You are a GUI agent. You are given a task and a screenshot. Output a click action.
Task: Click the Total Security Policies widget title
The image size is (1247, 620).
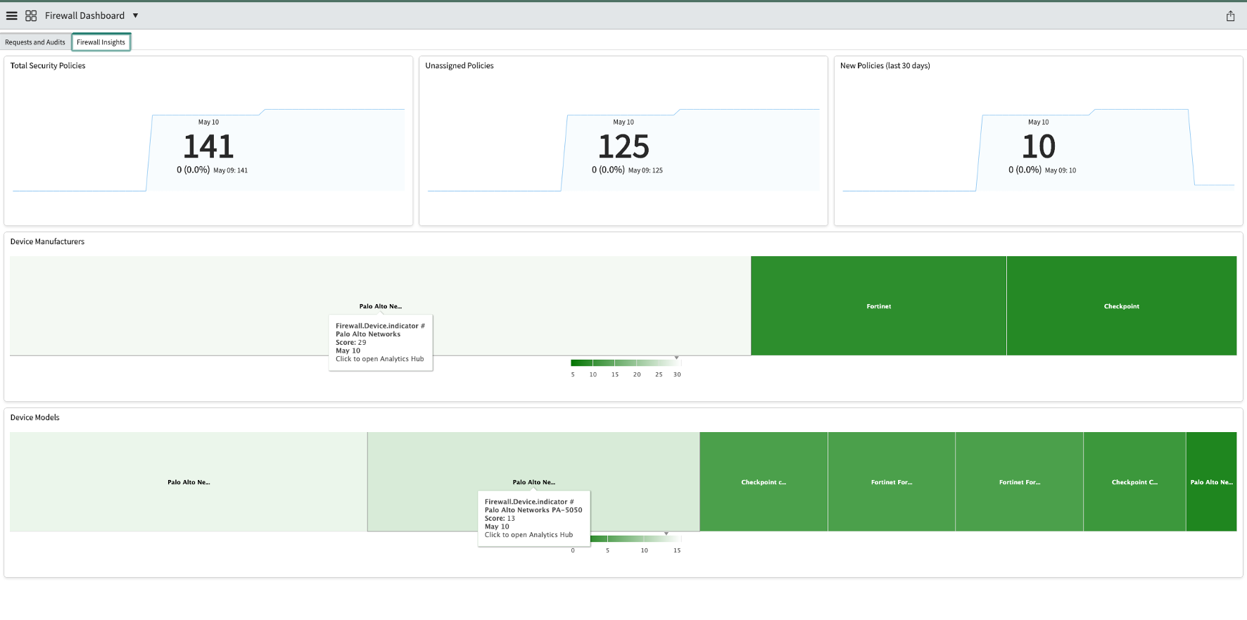point(48,65)
